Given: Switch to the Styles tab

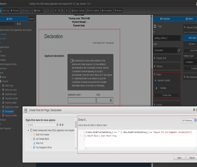Looking at the screenshot, I should point(189,19).
